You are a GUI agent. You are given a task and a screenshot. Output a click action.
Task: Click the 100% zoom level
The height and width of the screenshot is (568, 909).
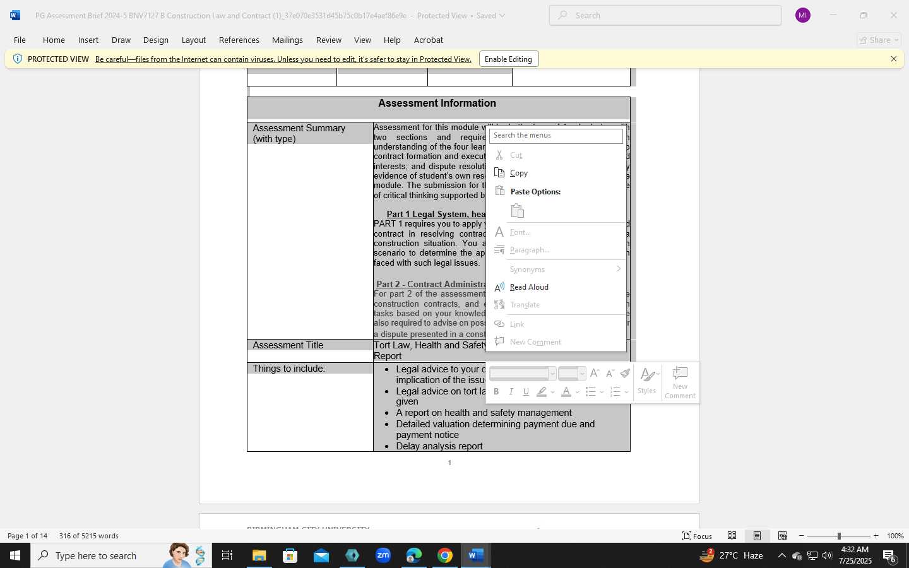(895, 536)
